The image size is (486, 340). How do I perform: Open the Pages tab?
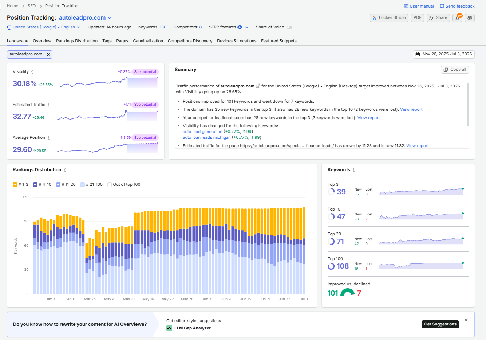122,41
